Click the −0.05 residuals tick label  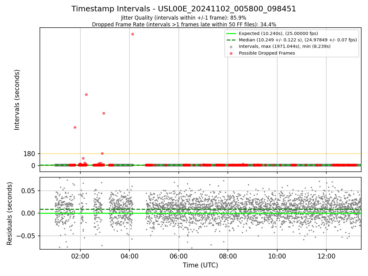26,236
